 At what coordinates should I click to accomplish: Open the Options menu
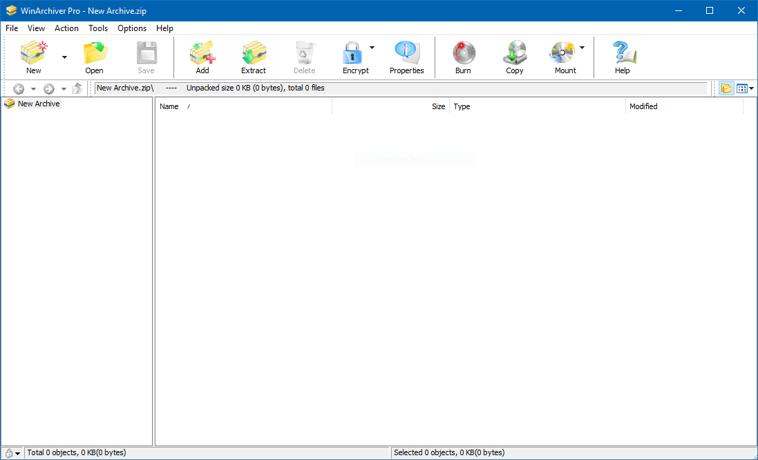coord(132,28)
